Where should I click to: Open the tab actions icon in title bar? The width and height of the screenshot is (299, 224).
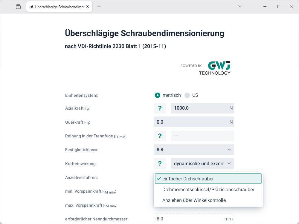(18, 7)
